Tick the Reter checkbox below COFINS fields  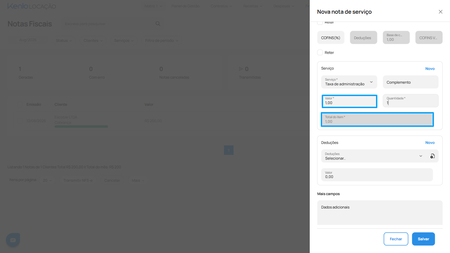(320, 53)
